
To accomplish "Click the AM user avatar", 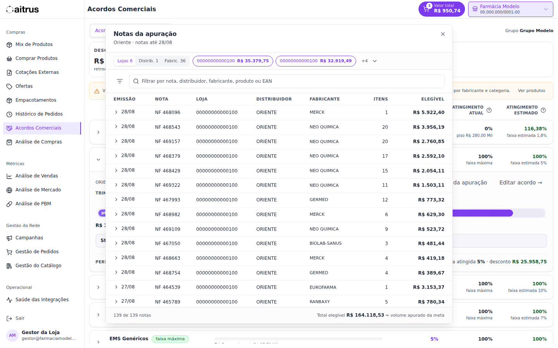I will 12,335.
